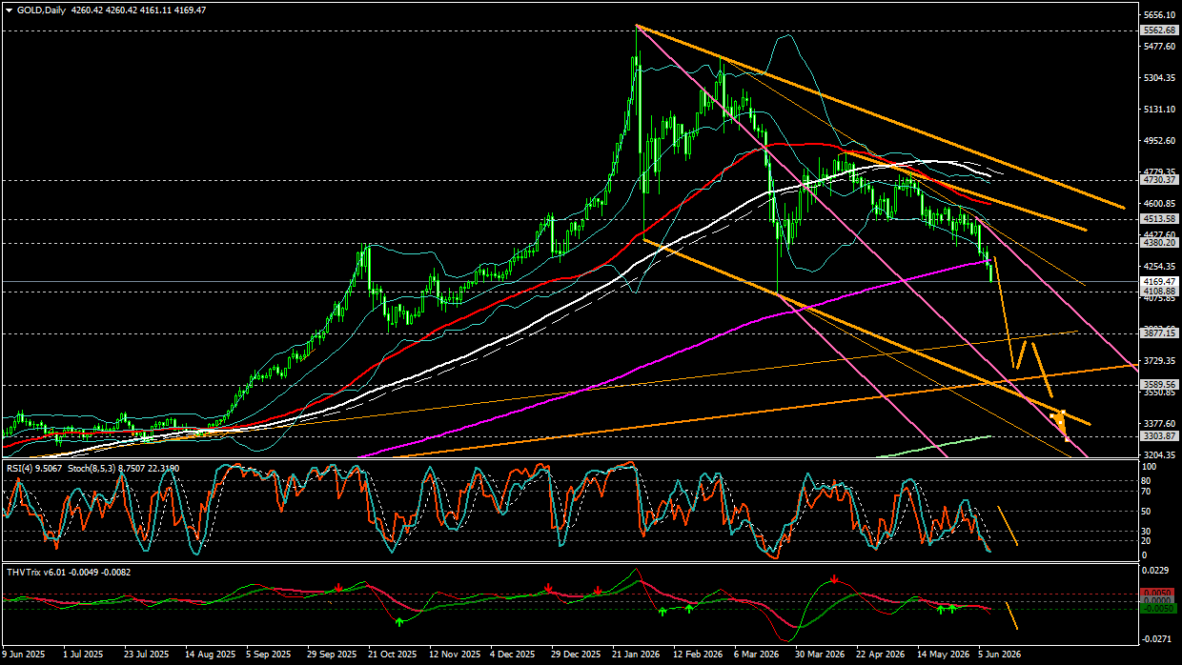Click the 14 Aug 2025 date label
Image resolution: width=1182 pixels, height=665 pixels.
[212, 655]
